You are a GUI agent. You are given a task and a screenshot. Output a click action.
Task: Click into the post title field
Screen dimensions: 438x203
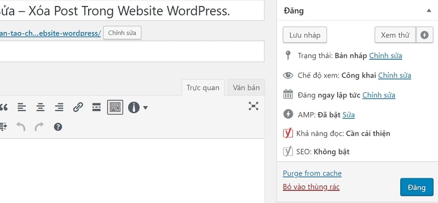(132, 10)
